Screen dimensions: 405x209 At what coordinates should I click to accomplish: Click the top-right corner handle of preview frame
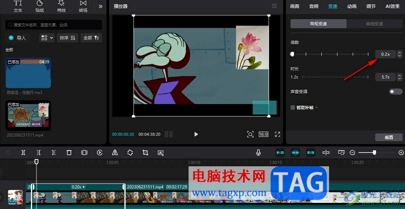269,16
